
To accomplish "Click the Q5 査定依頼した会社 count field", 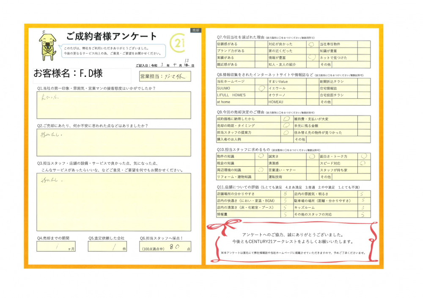I will coord(108,247).
